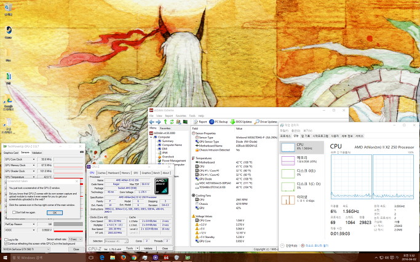
Task: Click the AIDA64 taskbar icon
Action: (166, 258)
